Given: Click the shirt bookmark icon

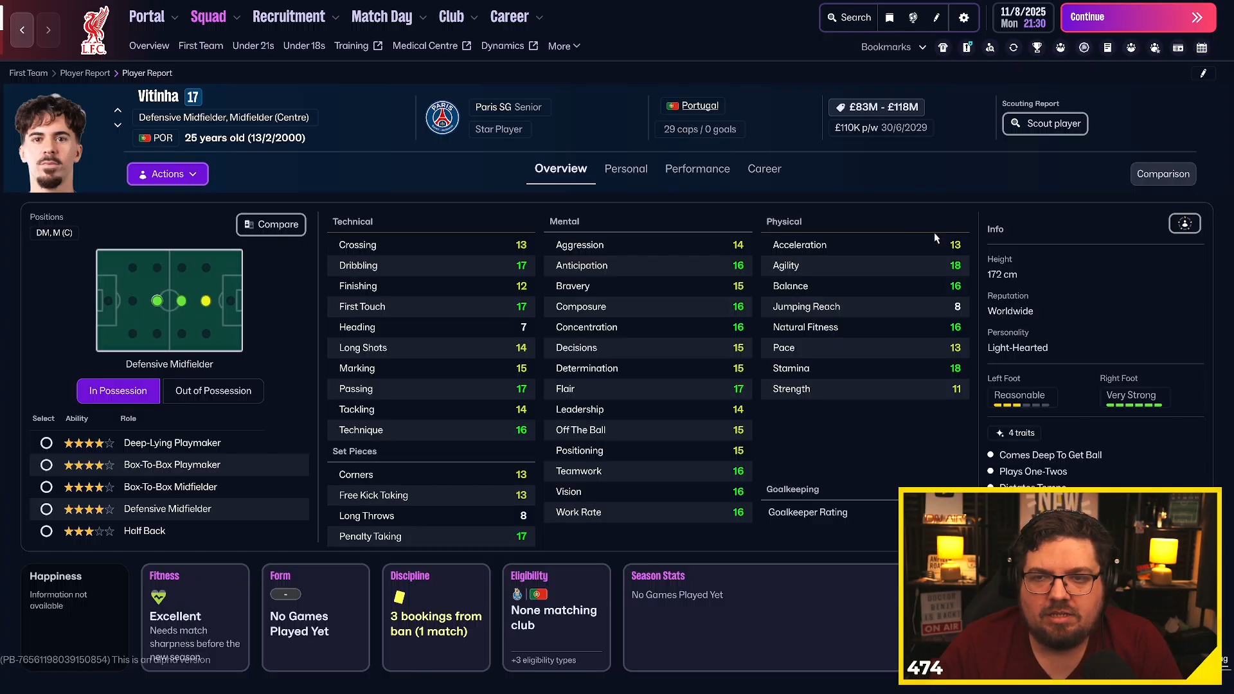Looking at the screenshot, I should tap(943, 47).
